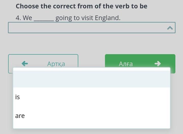Click the Алға label text
The height and width of the screenshot is (134, 183).
(x=126, y=64)
